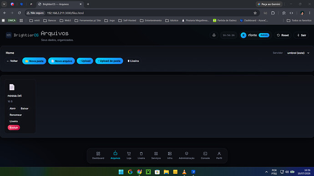
Task: Open the Entretenimento bookmarks folder
Action: pos(151,20)
